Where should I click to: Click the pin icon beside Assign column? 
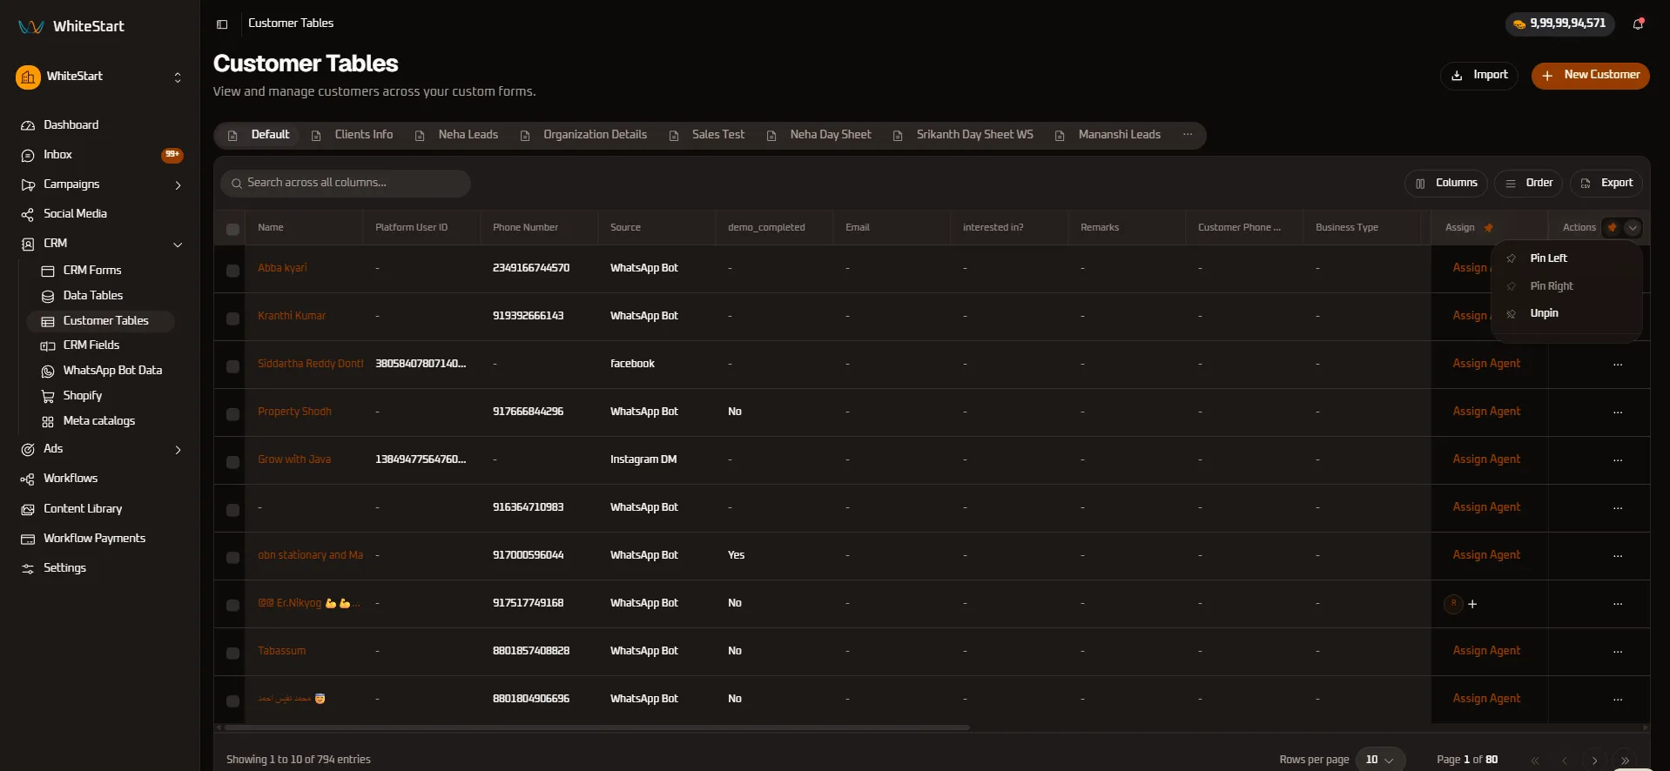tap(1489, 228)
